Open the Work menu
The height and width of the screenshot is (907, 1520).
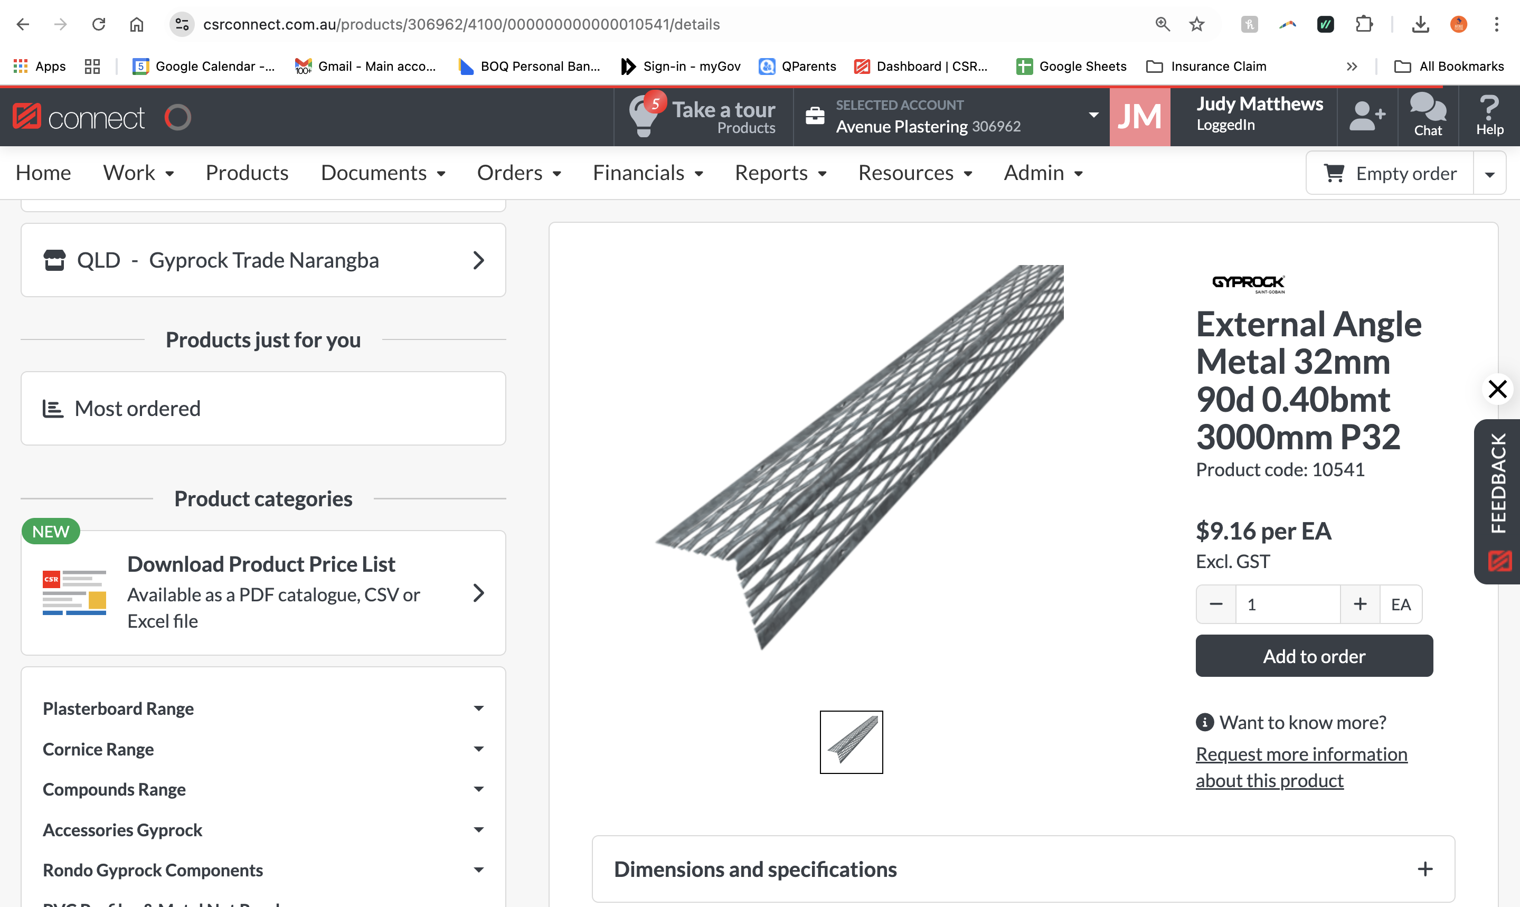(139, 173)
